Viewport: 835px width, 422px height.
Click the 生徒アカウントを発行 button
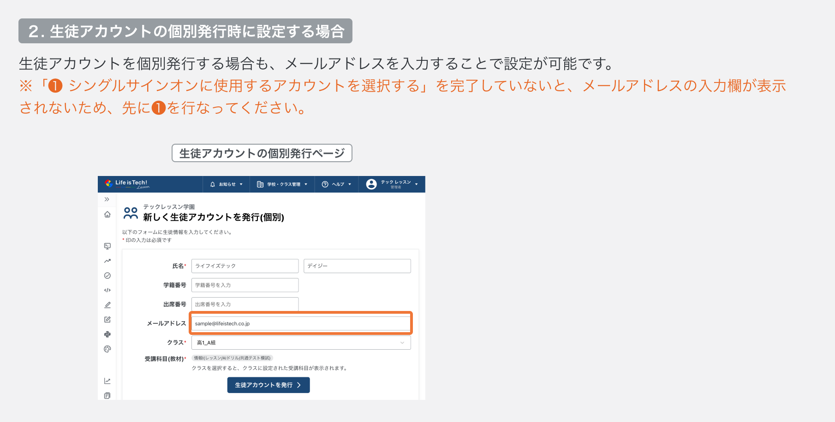tap(268, 385)
